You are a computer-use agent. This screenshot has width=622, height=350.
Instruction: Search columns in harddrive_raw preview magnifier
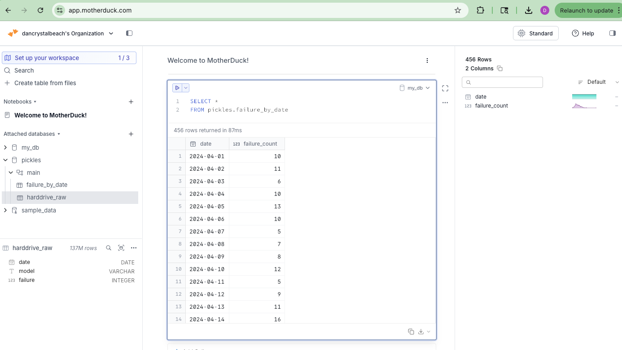pos(108,248)
